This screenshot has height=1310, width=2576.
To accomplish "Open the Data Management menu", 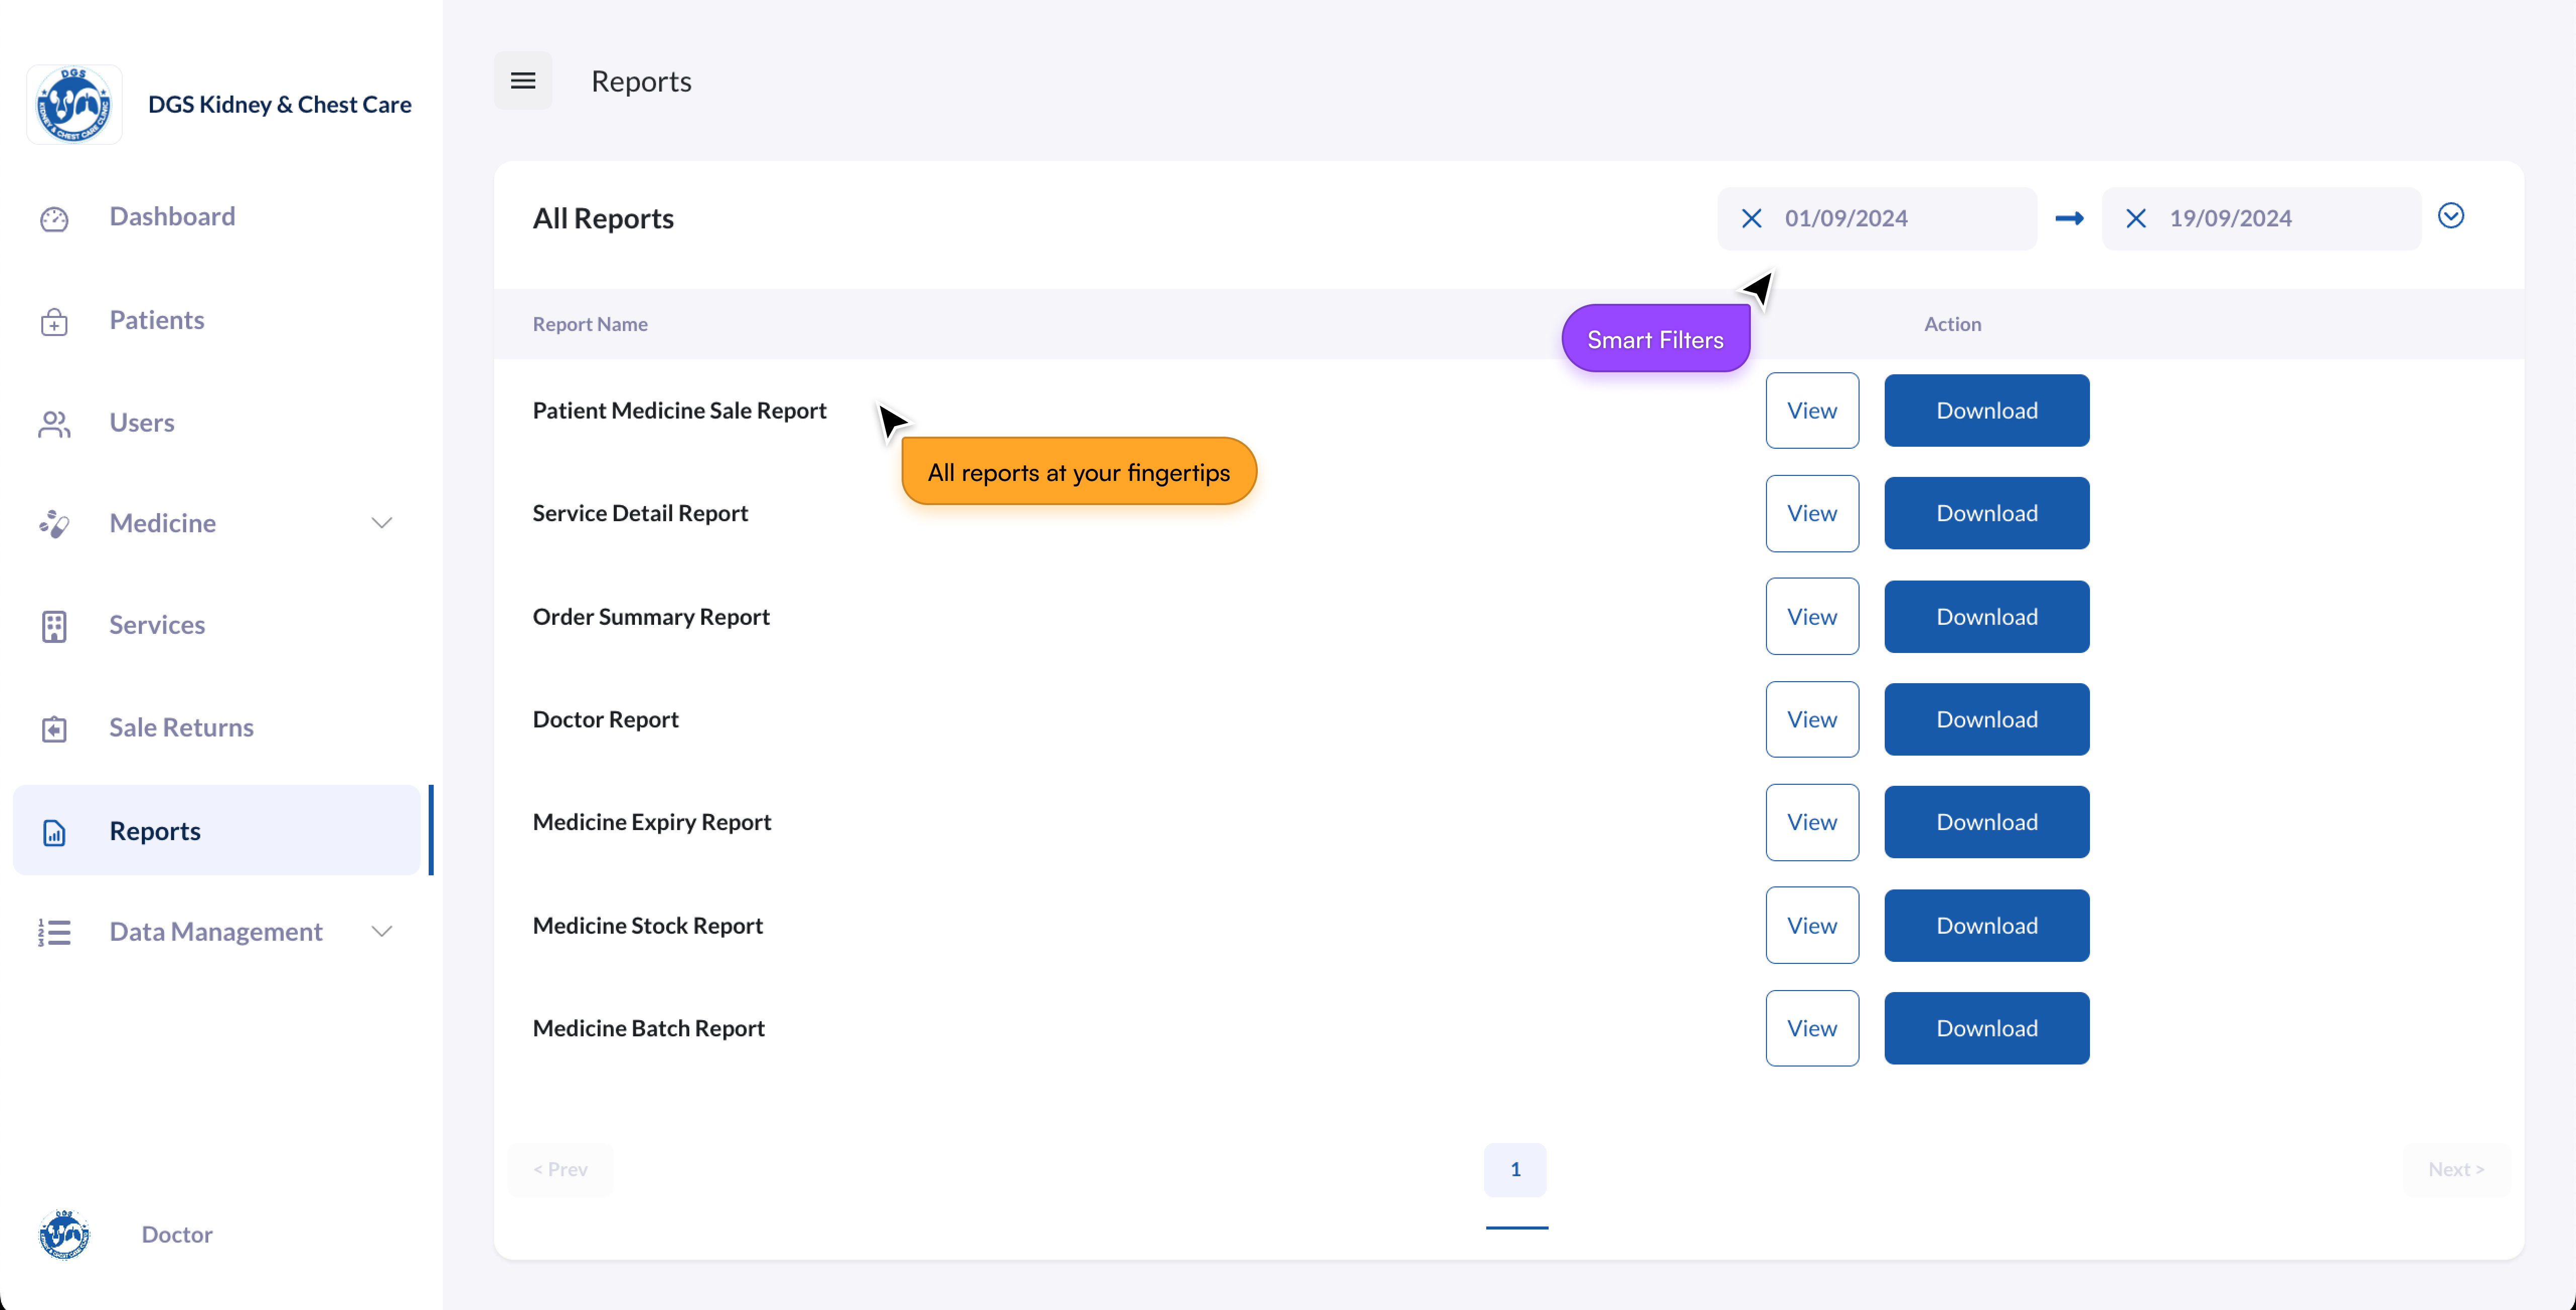I will 215,932.
